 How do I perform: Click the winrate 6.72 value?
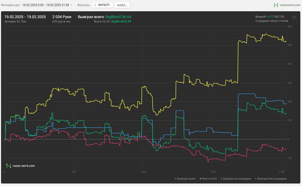[x=271, y=17]
